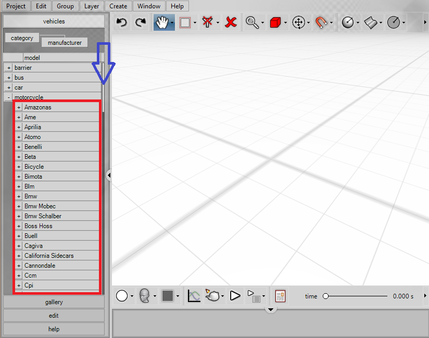Toggle the magnet snap tool
Viewport: 429px width, 338px height.
point(321,22)
